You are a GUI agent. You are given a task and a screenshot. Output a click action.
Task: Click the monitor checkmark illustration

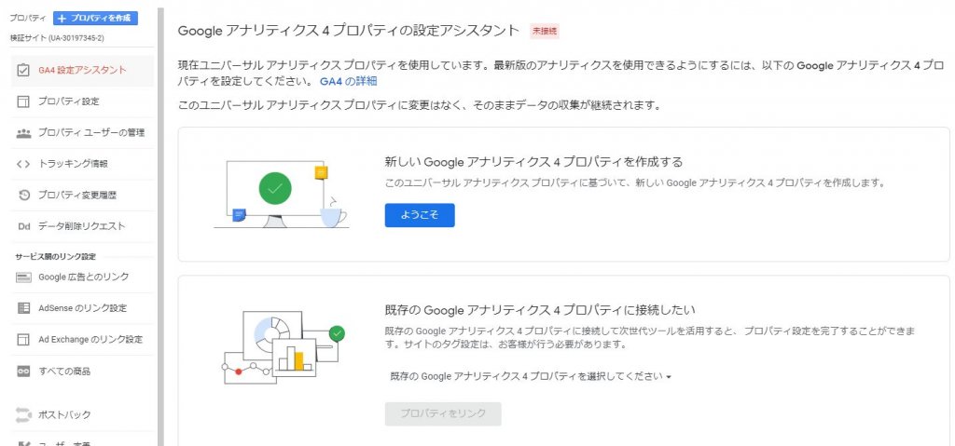pos(281,196)
